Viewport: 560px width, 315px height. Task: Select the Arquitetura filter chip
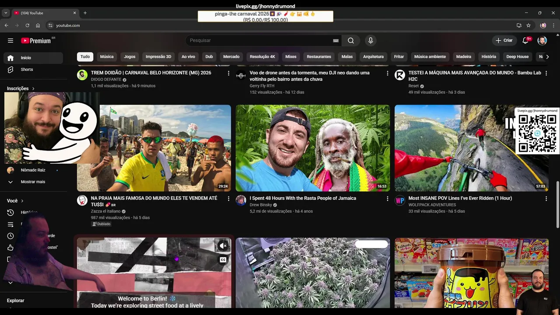point(373,57)
